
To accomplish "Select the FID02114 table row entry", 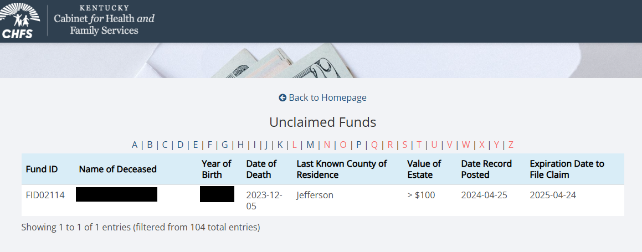I will click(322, 200).
